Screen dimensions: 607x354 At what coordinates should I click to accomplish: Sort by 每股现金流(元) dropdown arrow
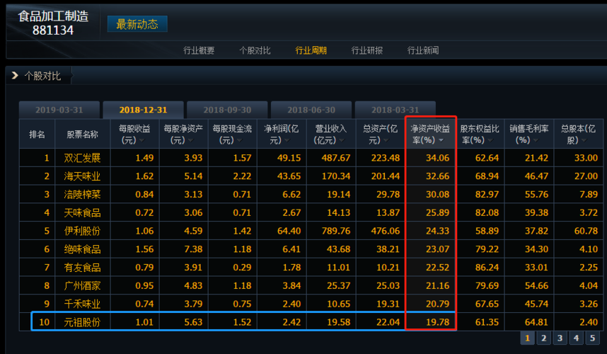(x=240, y=140)
